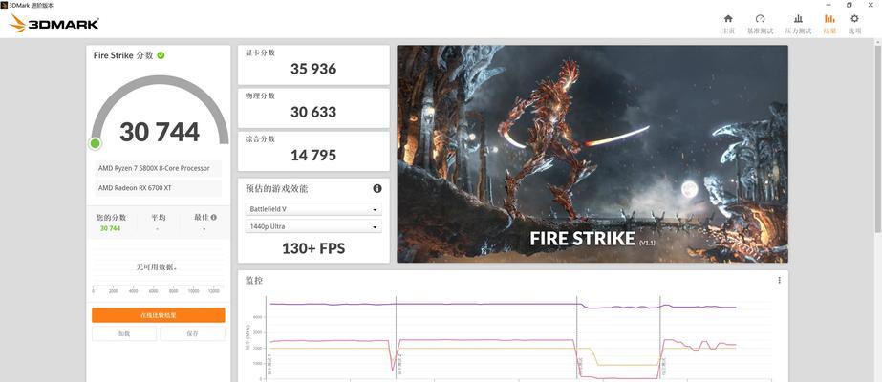Click the green dot on the score gauge
This screenshot has width=882, height=382.
[x=95, y=144]
